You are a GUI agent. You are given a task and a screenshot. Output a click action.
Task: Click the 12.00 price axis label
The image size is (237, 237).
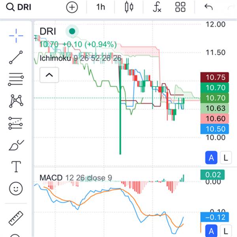(216, 24)
